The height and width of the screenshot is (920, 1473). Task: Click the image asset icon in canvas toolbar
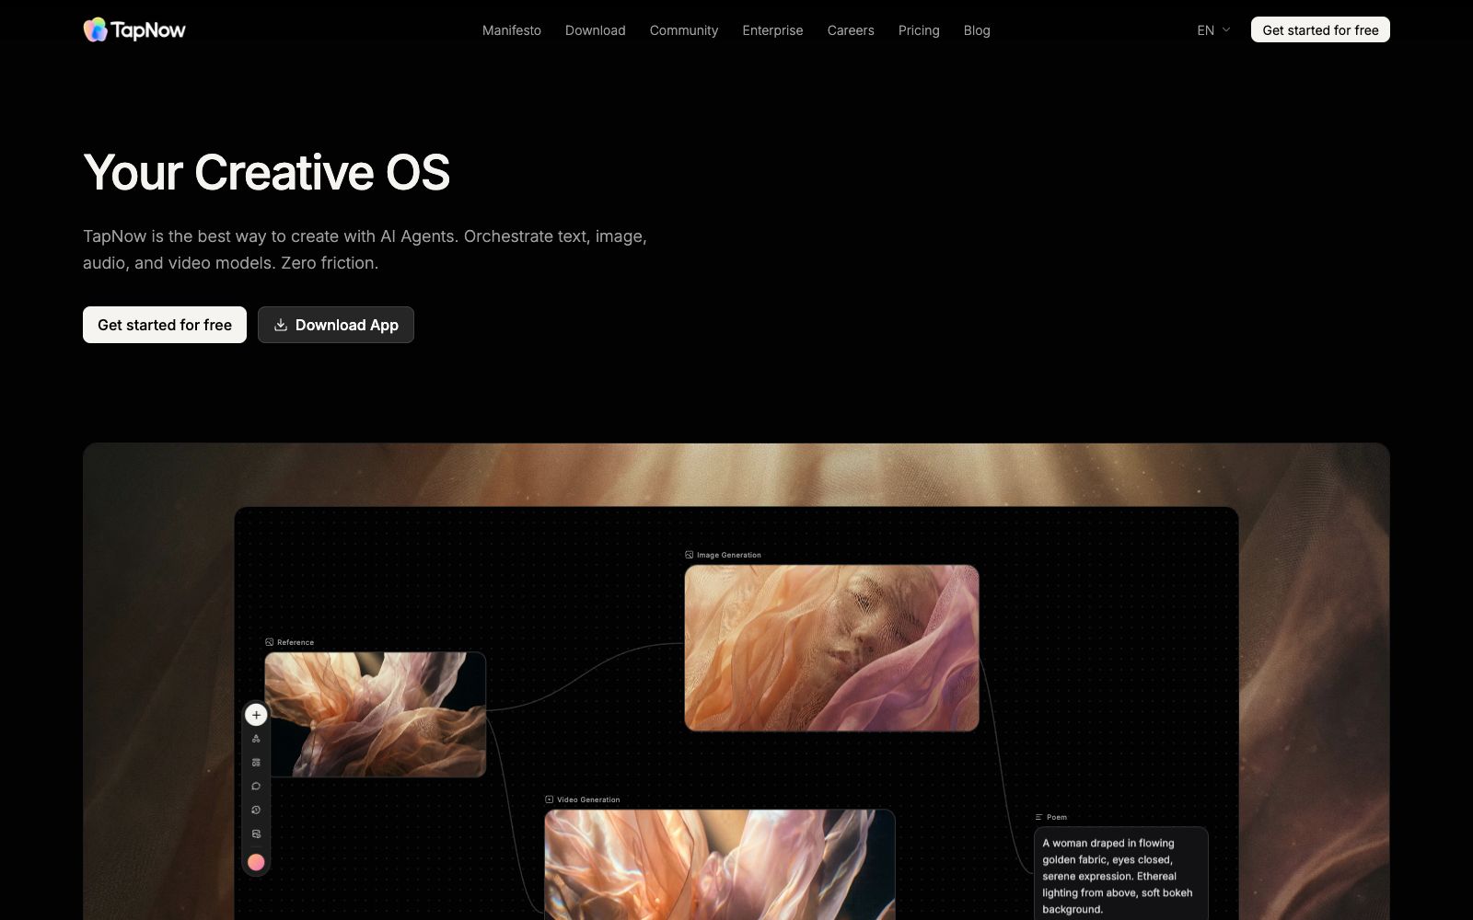(x=256, y=834)
